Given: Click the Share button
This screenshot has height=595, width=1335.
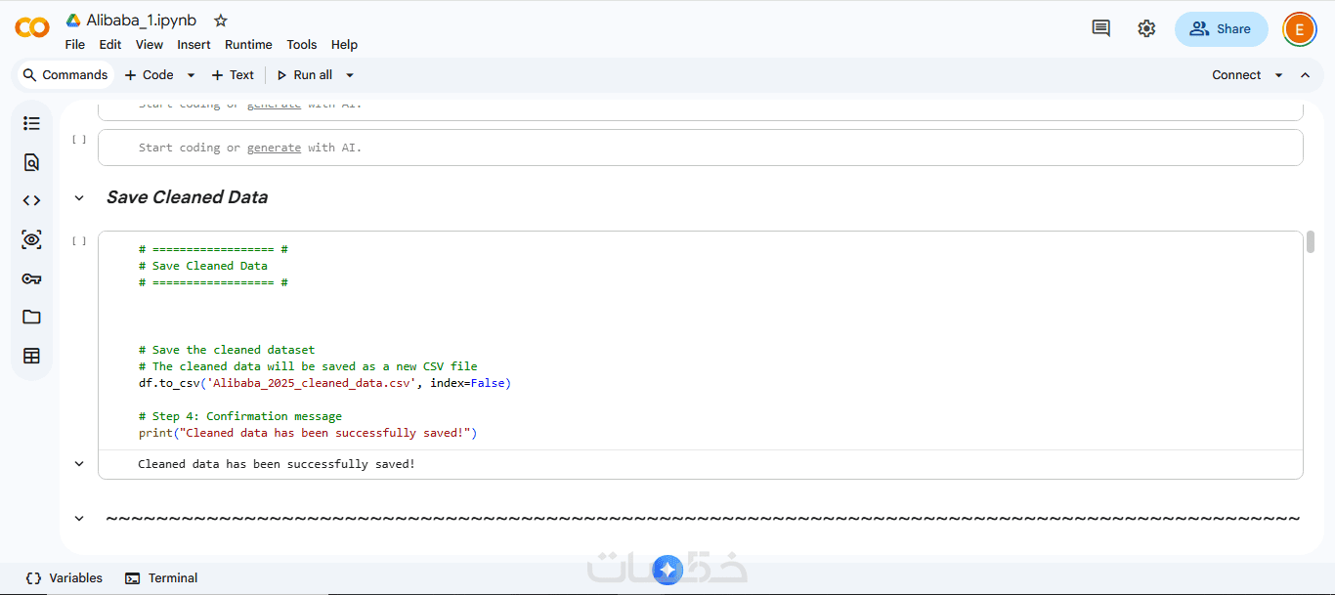Looking at the screenshot, I should pos(1221,29).
